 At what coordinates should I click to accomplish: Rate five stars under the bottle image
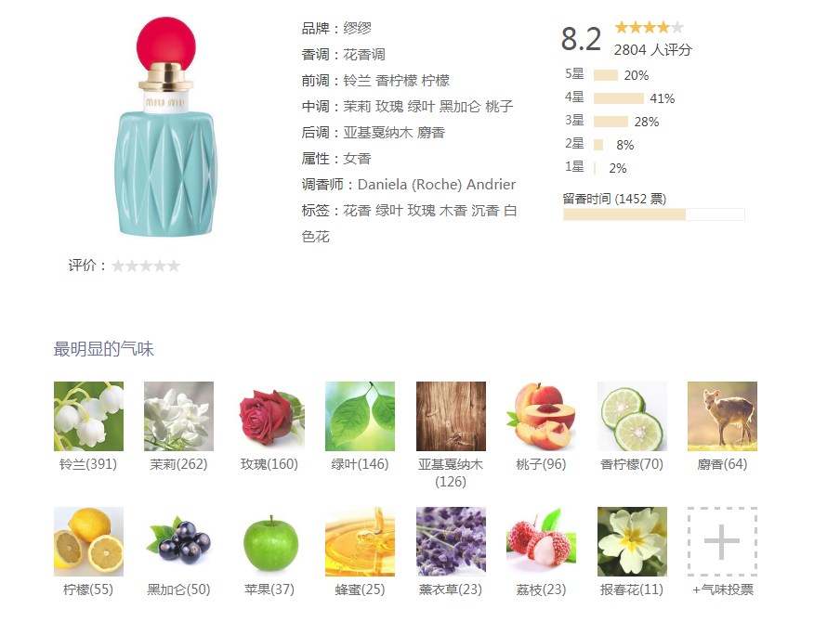(174, 266)
